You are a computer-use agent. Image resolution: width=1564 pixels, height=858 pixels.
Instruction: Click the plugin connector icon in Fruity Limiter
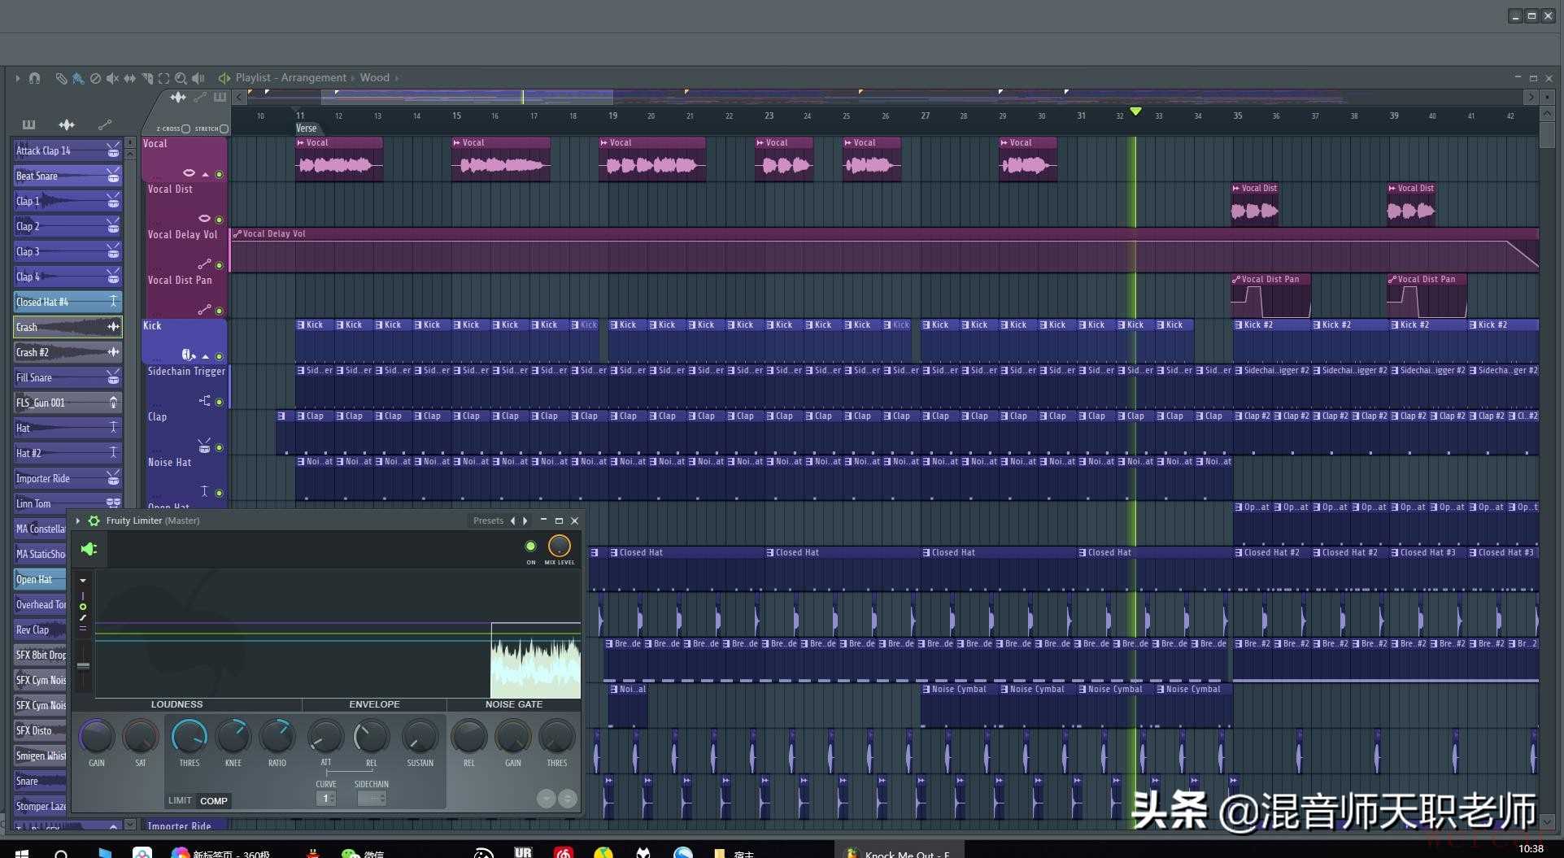[89, 549]
